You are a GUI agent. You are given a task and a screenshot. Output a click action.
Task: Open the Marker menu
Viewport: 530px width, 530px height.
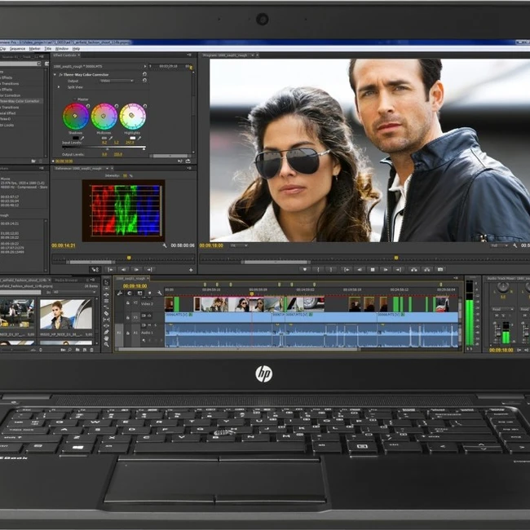point(34,49)
